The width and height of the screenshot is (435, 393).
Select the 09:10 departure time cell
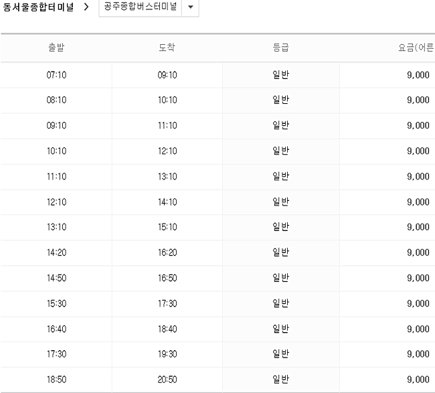[56, 125]
